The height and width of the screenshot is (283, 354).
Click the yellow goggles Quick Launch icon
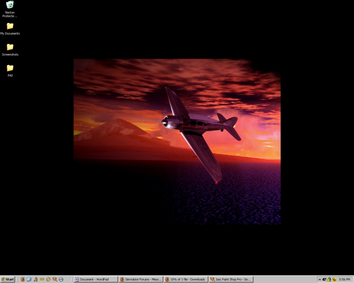pyautogui.click(x=42, y=279)
